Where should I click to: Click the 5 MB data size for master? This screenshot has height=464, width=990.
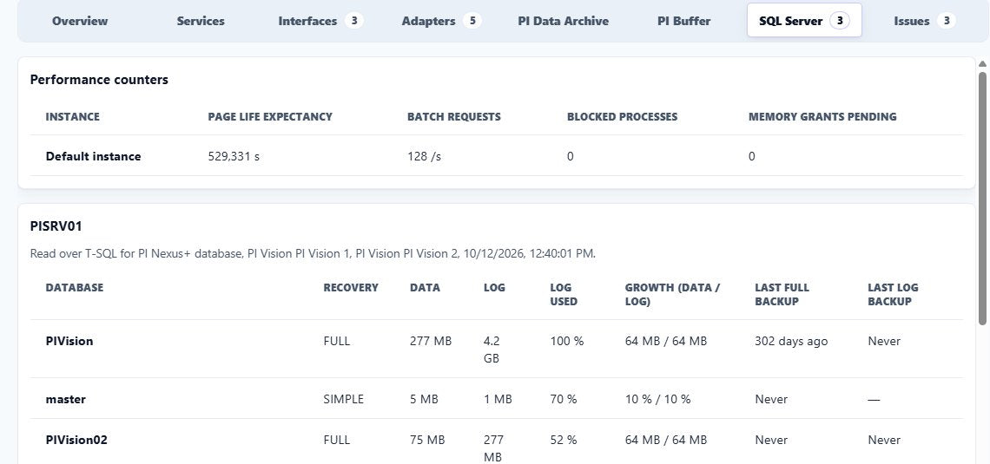[x=425, y=399]
